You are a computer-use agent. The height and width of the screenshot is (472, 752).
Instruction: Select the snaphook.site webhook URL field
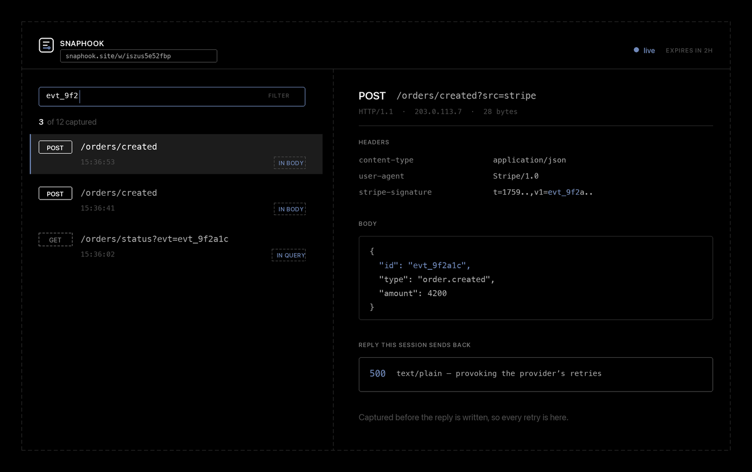[x=139, y=56]
